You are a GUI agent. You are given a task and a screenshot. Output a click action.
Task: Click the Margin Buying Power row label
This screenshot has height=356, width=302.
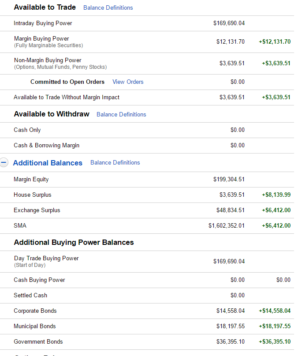tap(41, 38)
